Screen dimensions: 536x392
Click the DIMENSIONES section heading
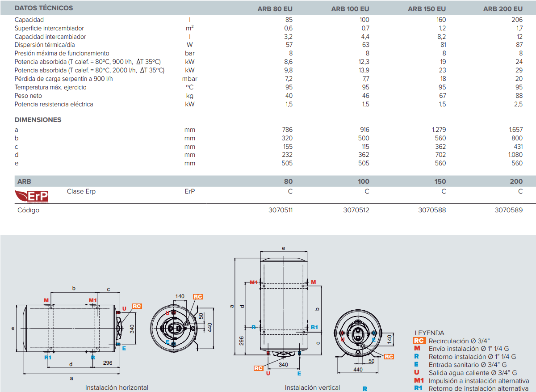coord(38,120)
